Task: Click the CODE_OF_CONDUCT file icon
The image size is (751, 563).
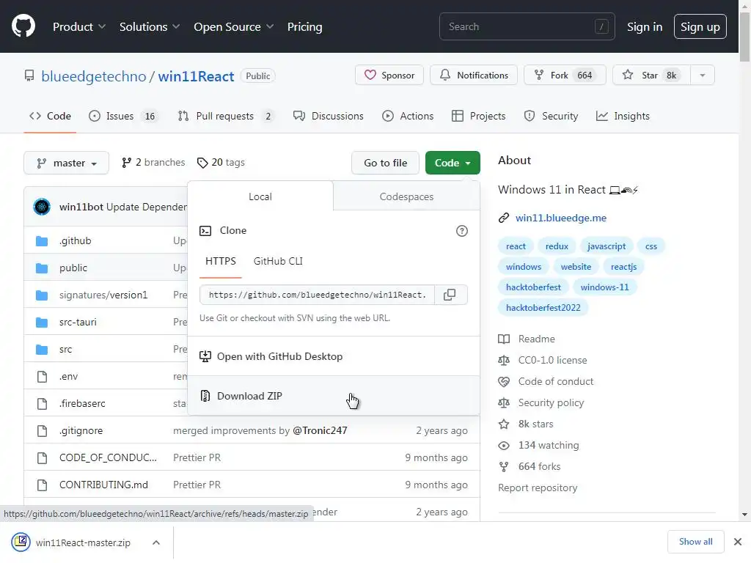Action: (42, 458)
